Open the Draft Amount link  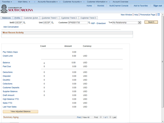point(9,95)
